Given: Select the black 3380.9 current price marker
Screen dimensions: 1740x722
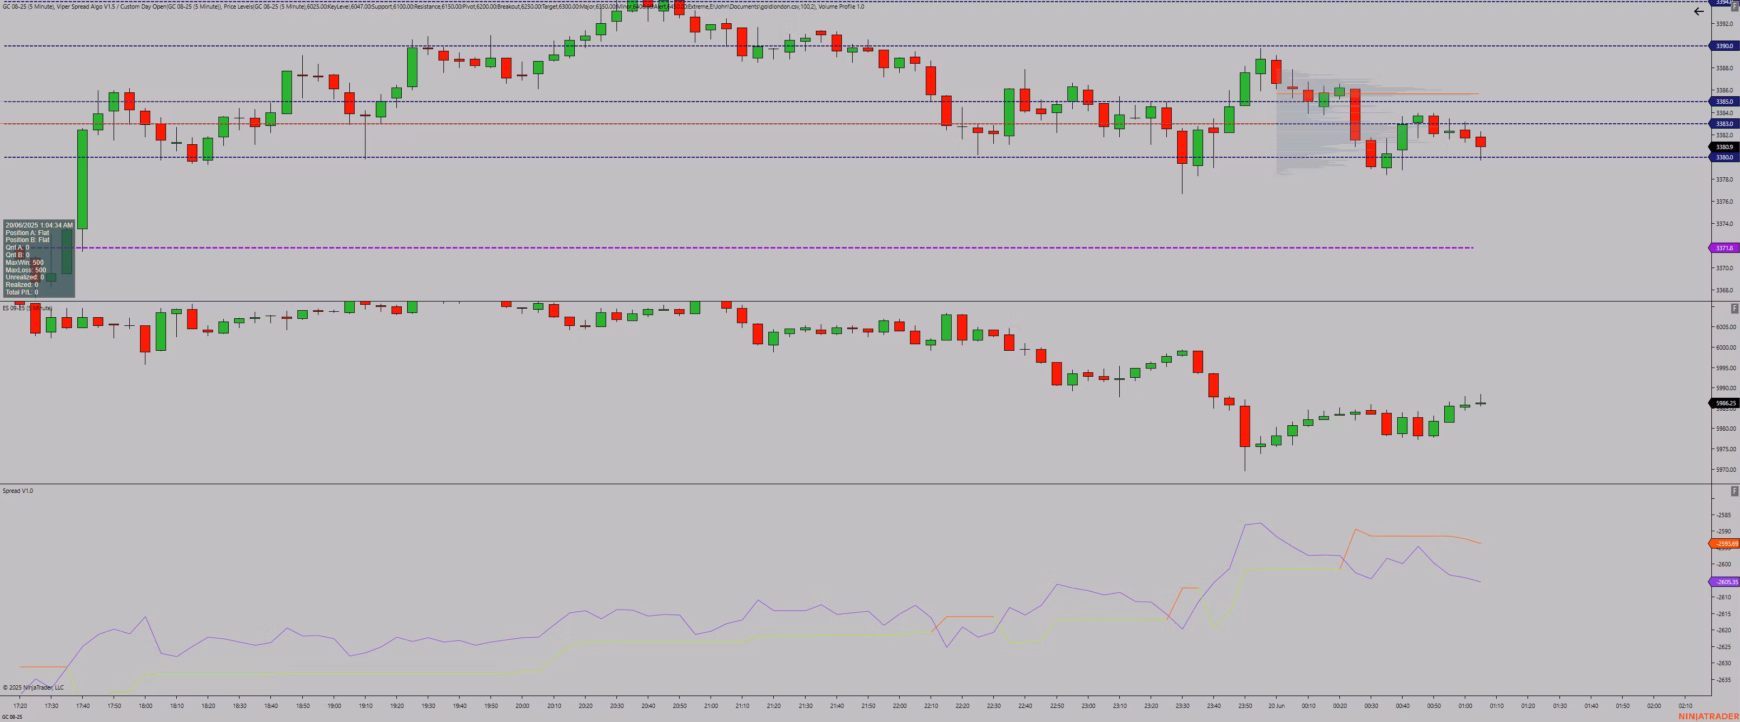Looking at the screenshot, I should 1724,146.
